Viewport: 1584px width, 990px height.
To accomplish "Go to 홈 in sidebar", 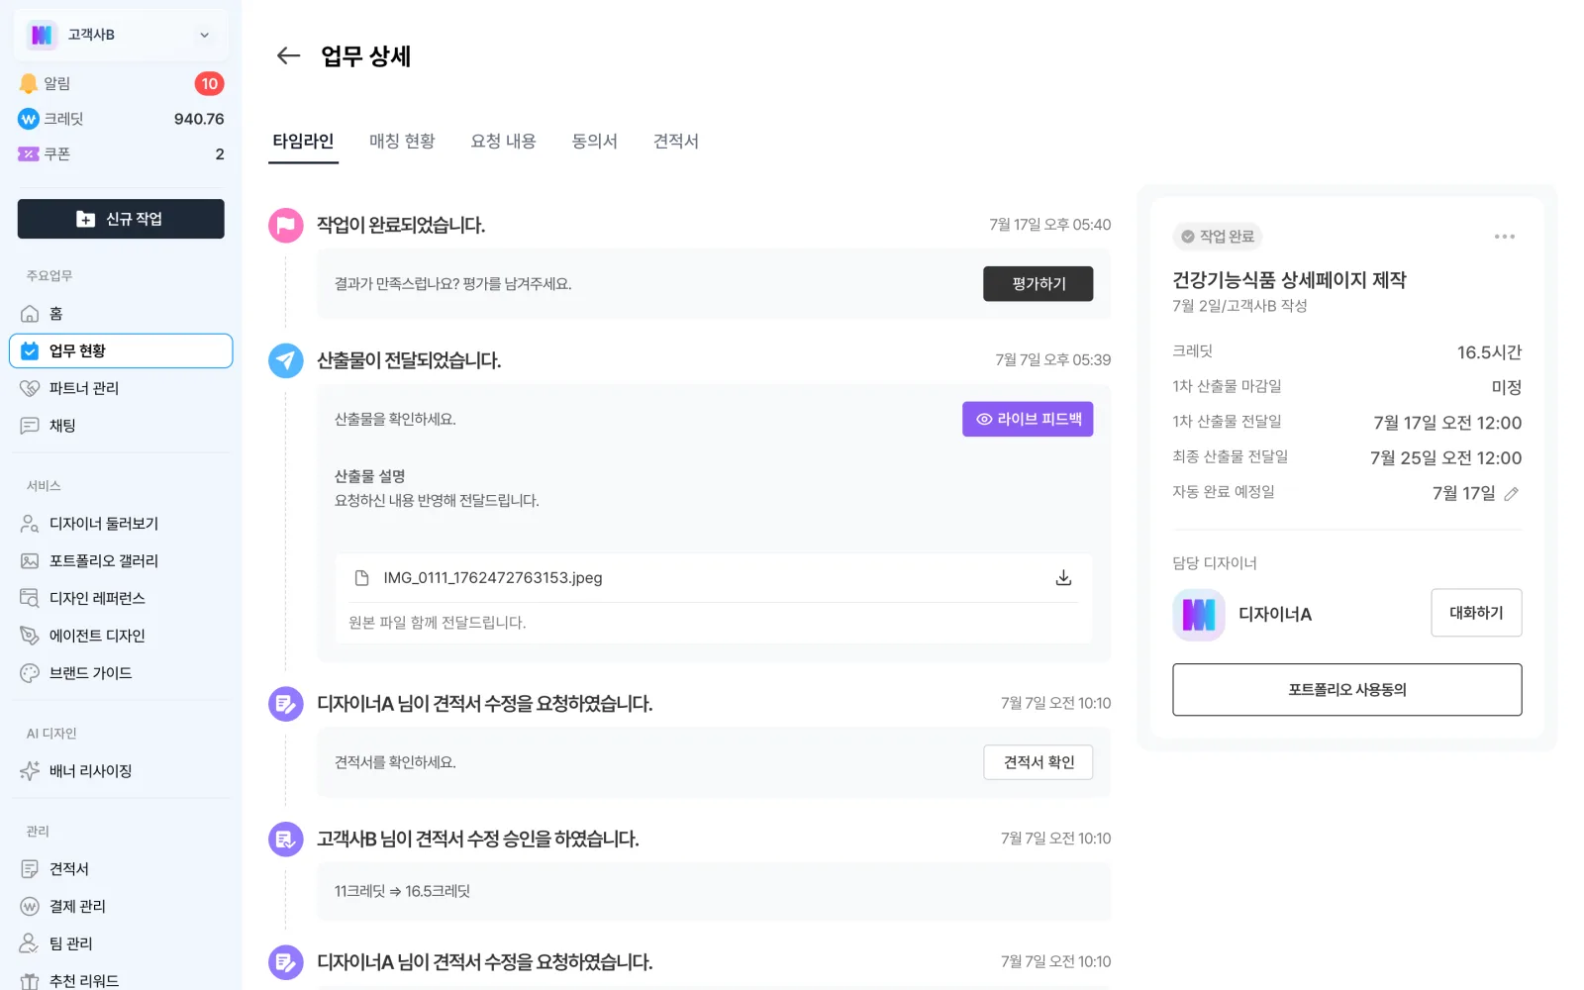I will (x=121, y=314).
